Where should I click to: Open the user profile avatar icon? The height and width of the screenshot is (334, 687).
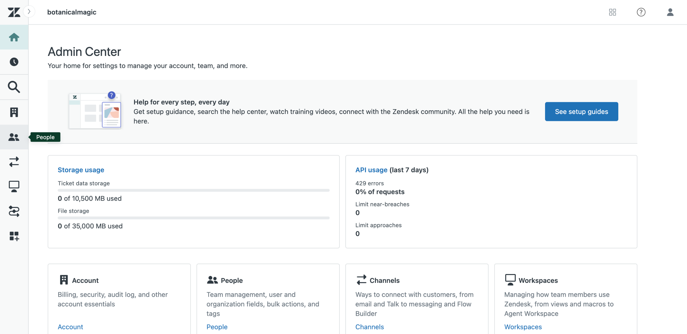(670, 12)
